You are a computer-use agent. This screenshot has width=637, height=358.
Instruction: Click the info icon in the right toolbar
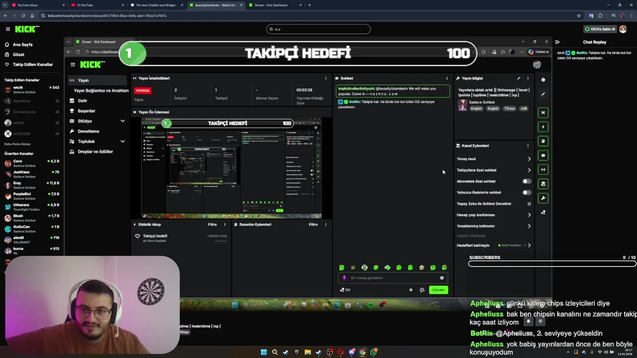[543, 80]
